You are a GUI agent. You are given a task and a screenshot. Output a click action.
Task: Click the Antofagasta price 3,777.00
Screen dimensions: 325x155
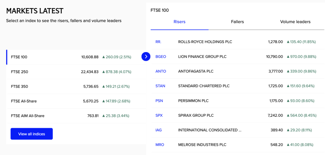click(x=275, y=71)
